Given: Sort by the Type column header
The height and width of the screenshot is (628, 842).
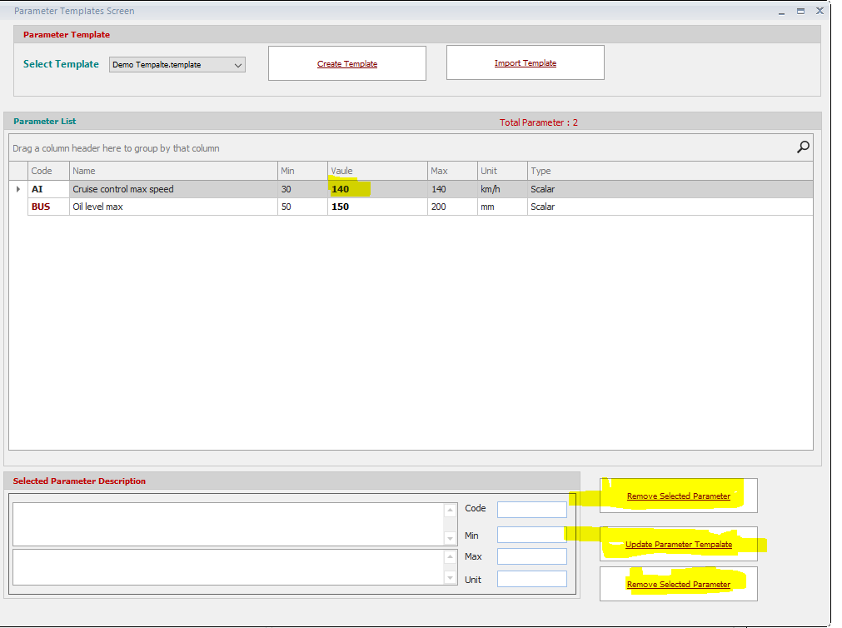Looking at the screenshot, I should [670, 171].
